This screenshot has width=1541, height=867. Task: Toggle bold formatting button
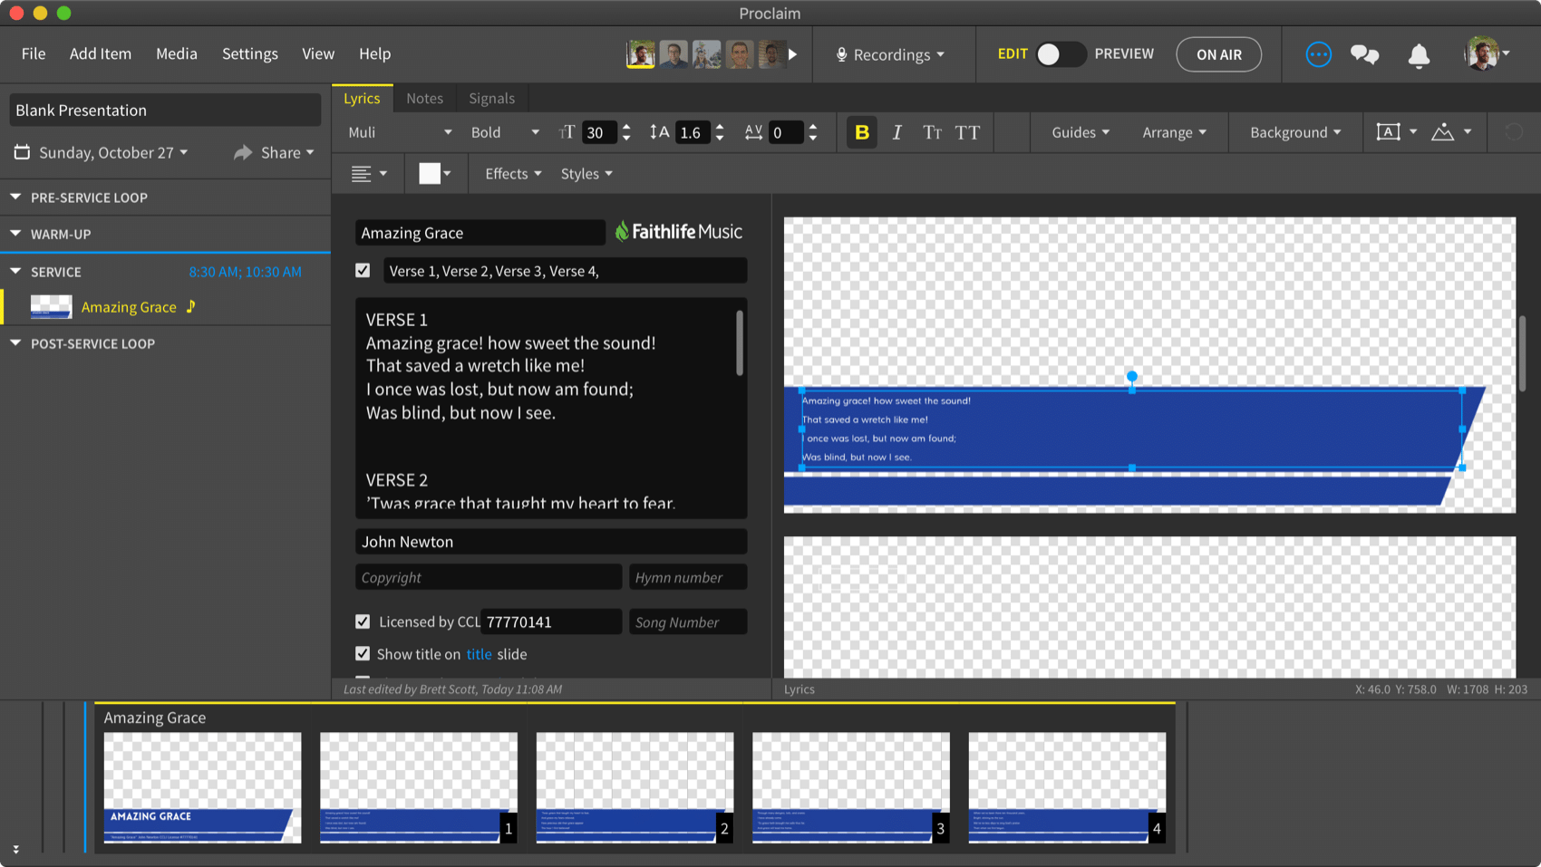coord(861,132)
